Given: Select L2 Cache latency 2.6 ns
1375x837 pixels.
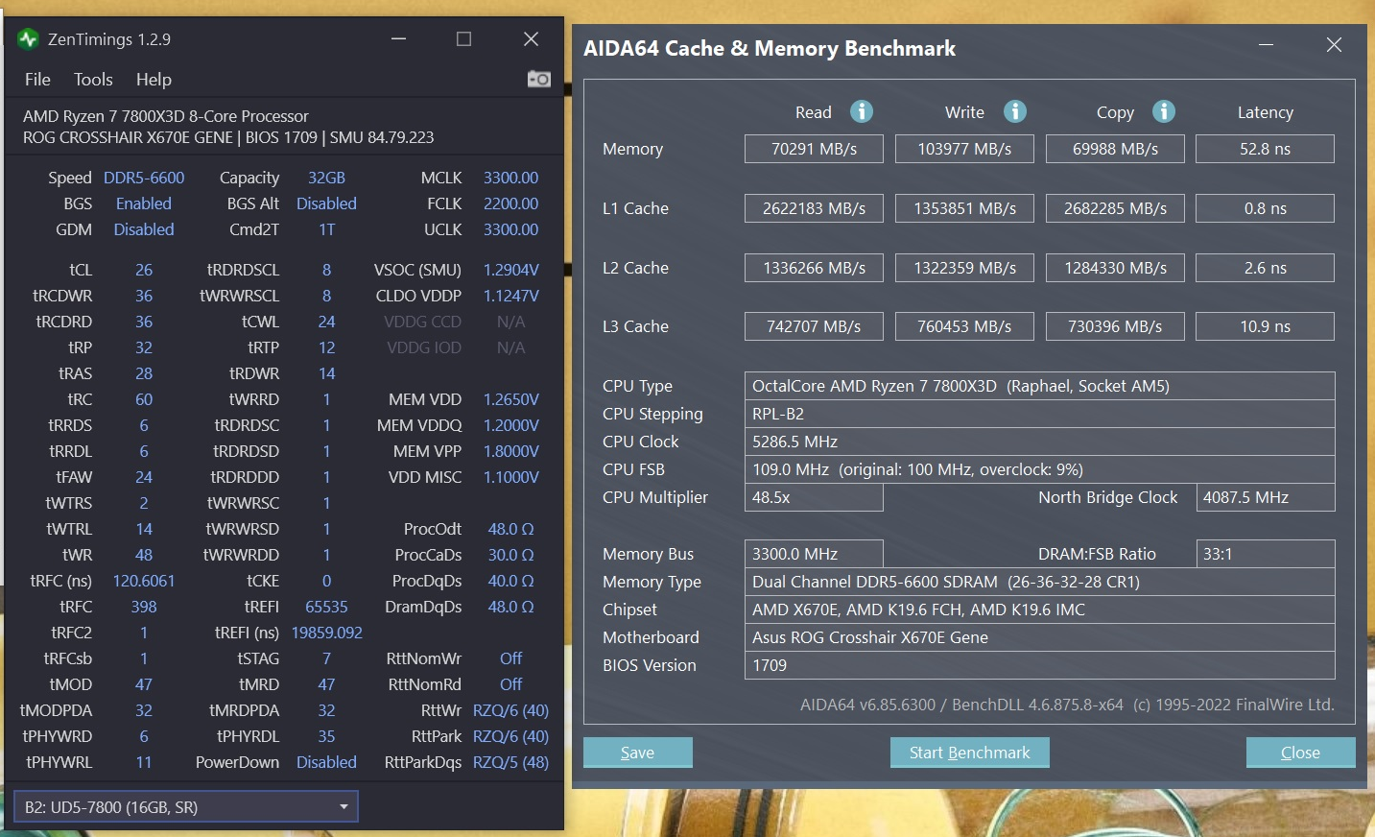Looking at the screenshot, I should pos(1266,268).
